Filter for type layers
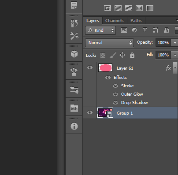The width and height of the screenshot is (178, 175). pos(145,30)
